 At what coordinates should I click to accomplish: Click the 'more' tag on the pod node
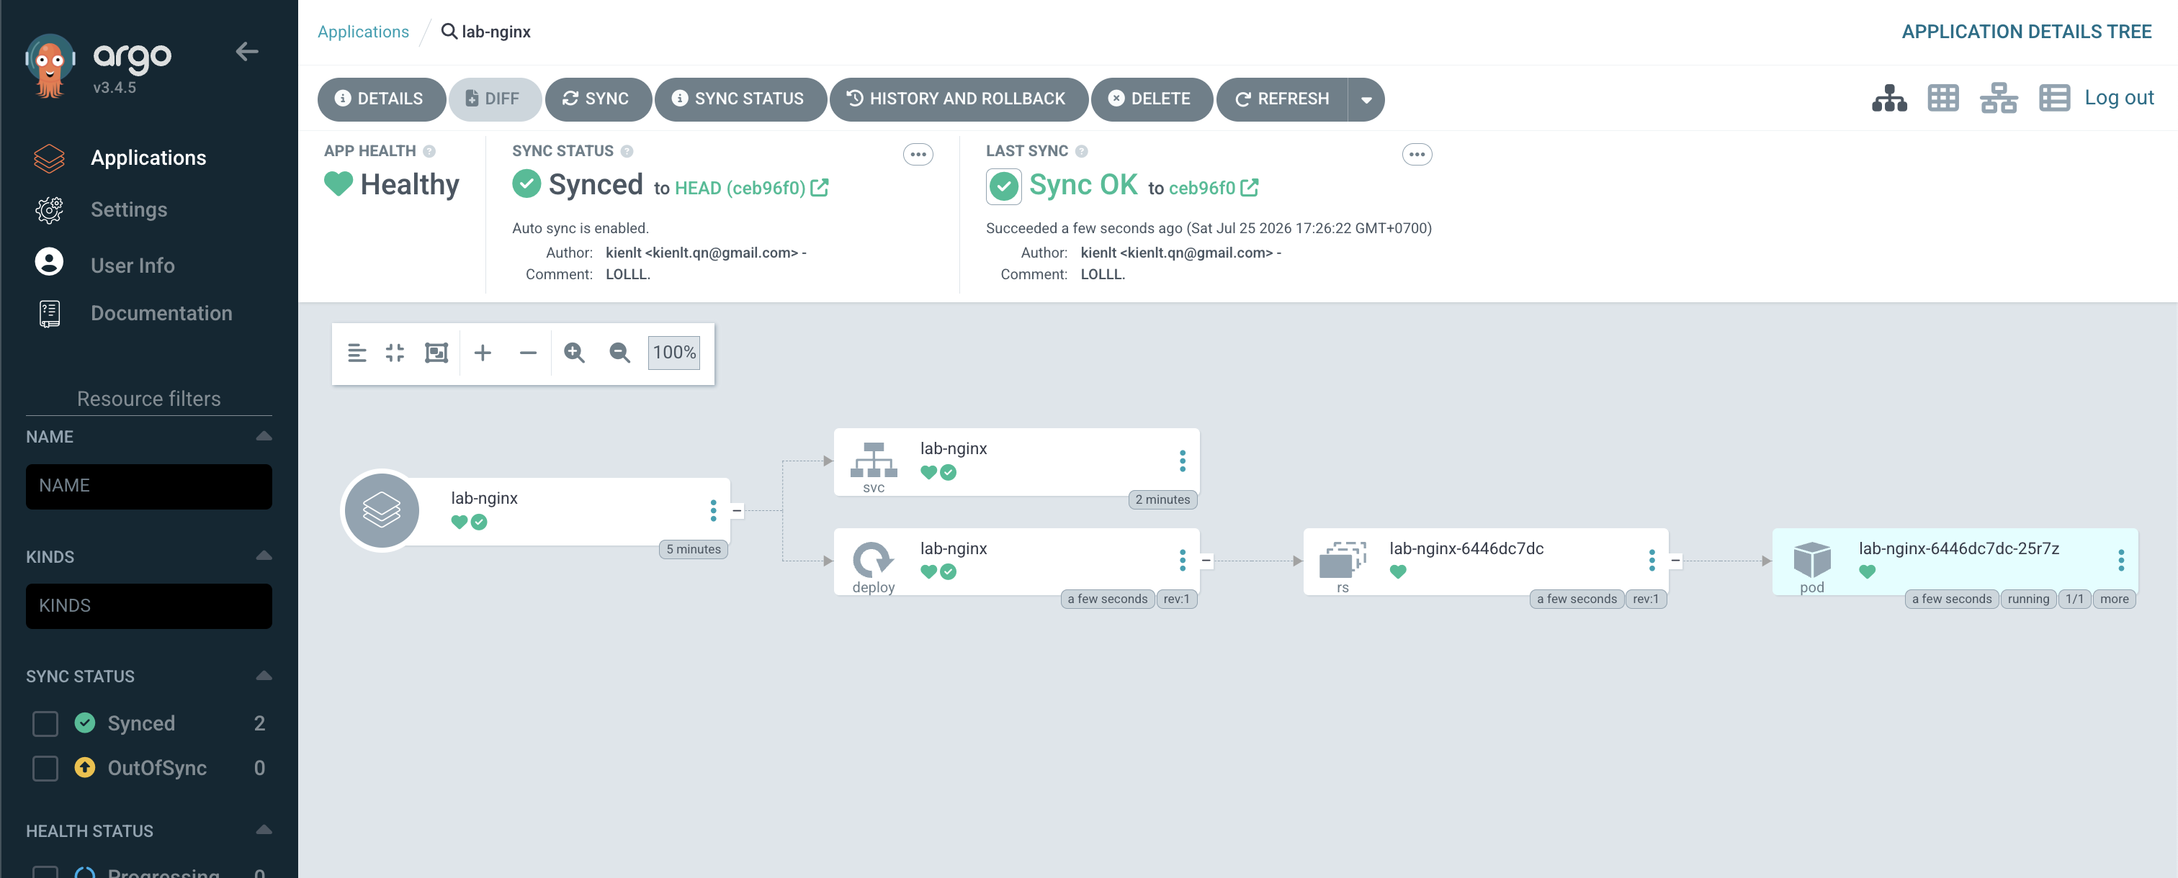(2114, 599)
